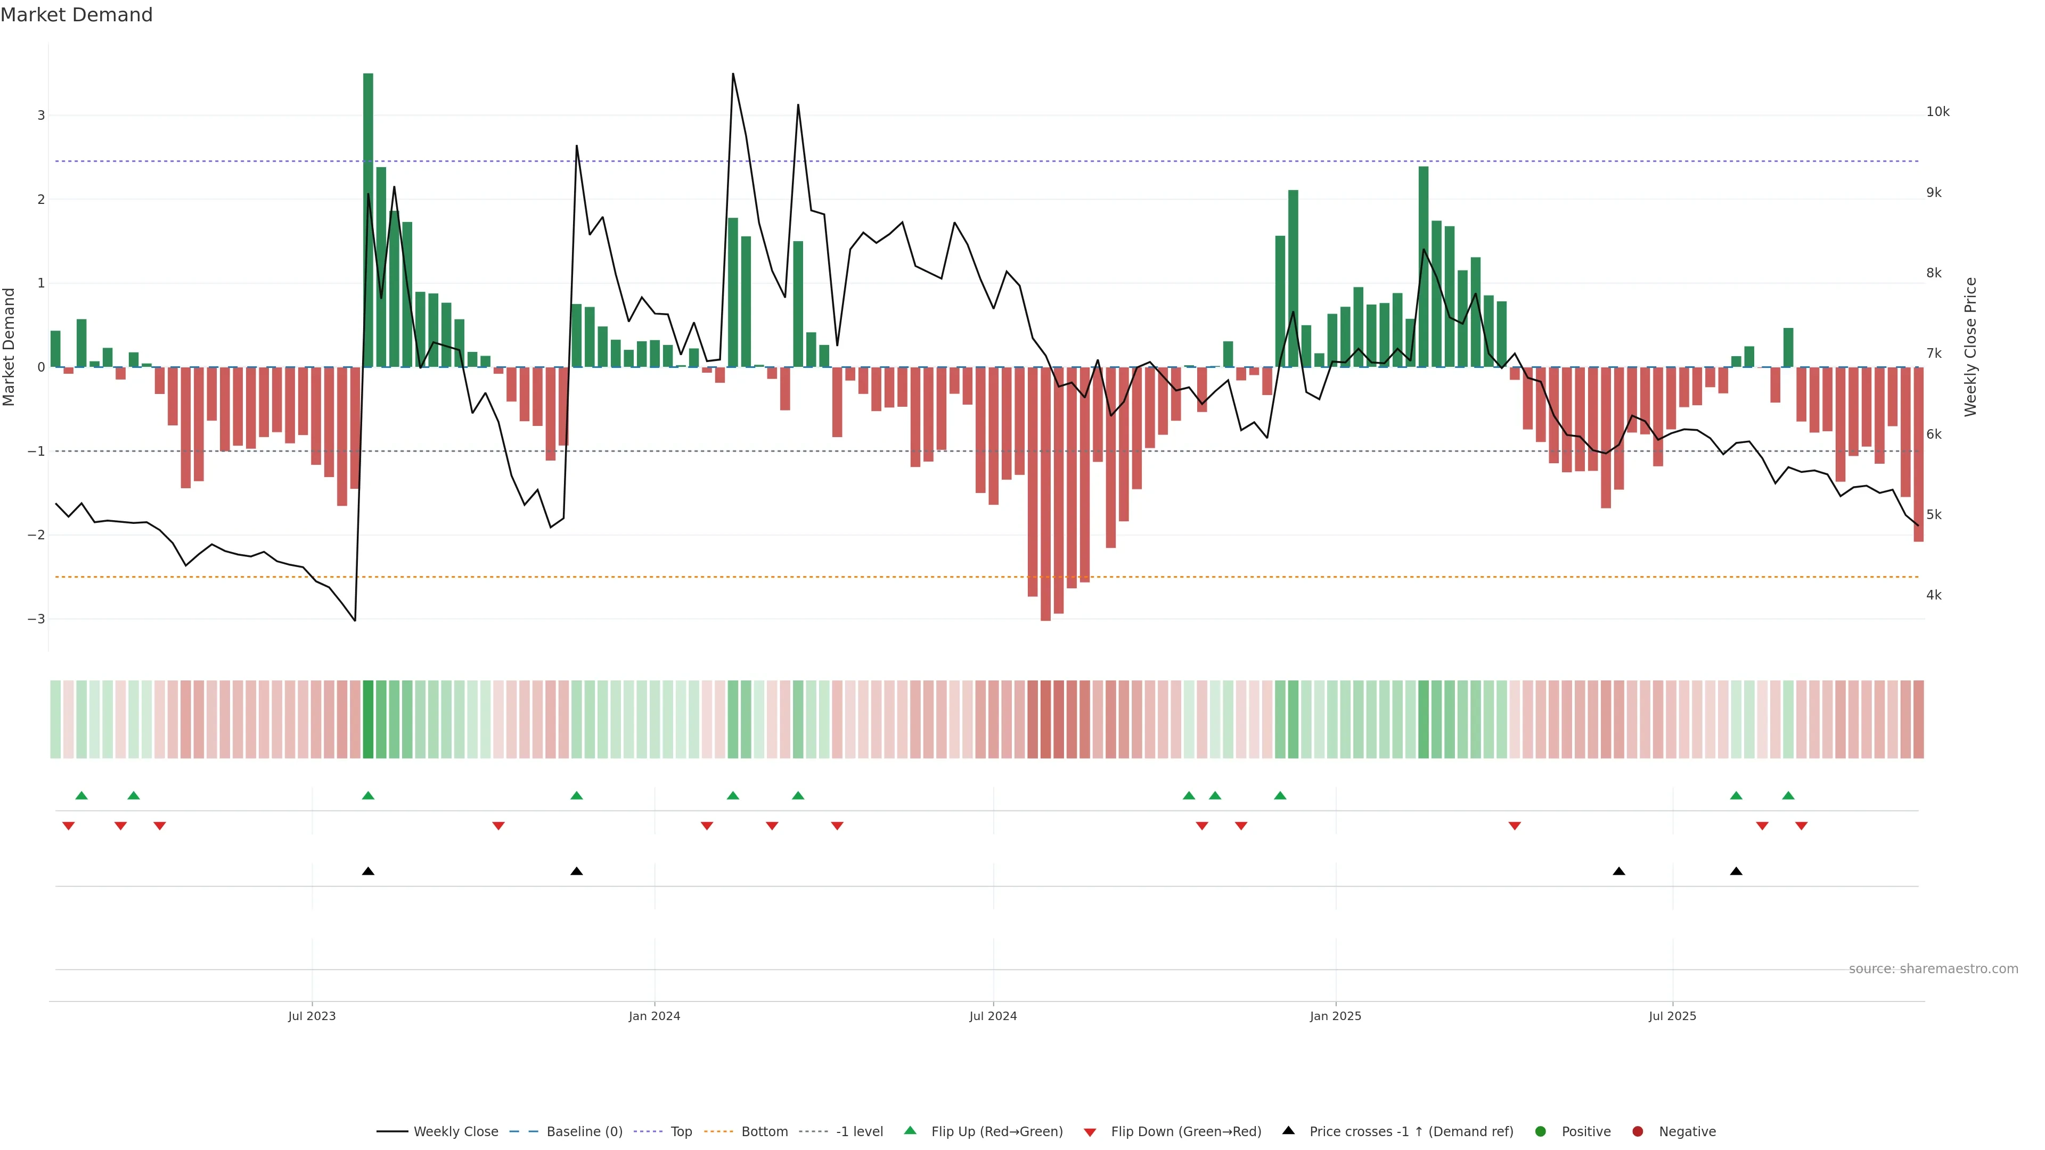This screenshot has height=1150, width=2045.
Task: Click Negative red circle legend icon
Action: tap(1638, 1132)
